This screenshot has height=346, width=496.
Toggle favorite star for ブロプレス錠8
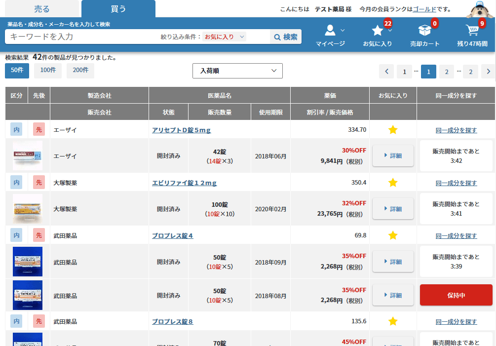tap(393, 321)
